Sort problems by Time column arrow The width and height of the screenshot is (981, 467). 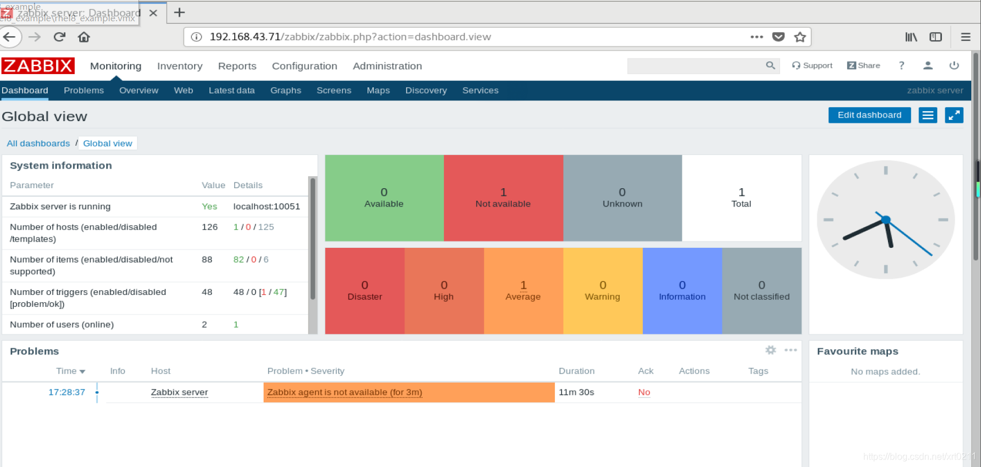[x=82, y=372]
